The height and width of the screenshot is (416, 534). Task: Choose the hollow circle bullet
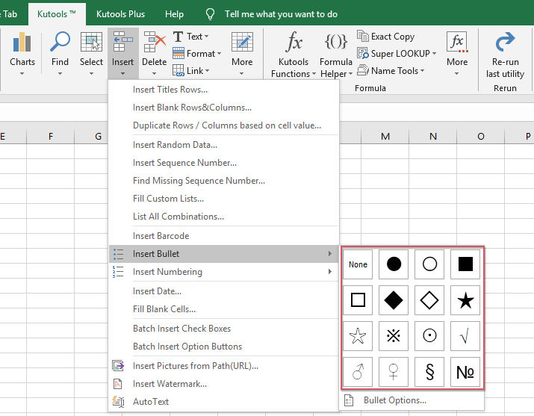pyautogui.click(x=429, y=264)
